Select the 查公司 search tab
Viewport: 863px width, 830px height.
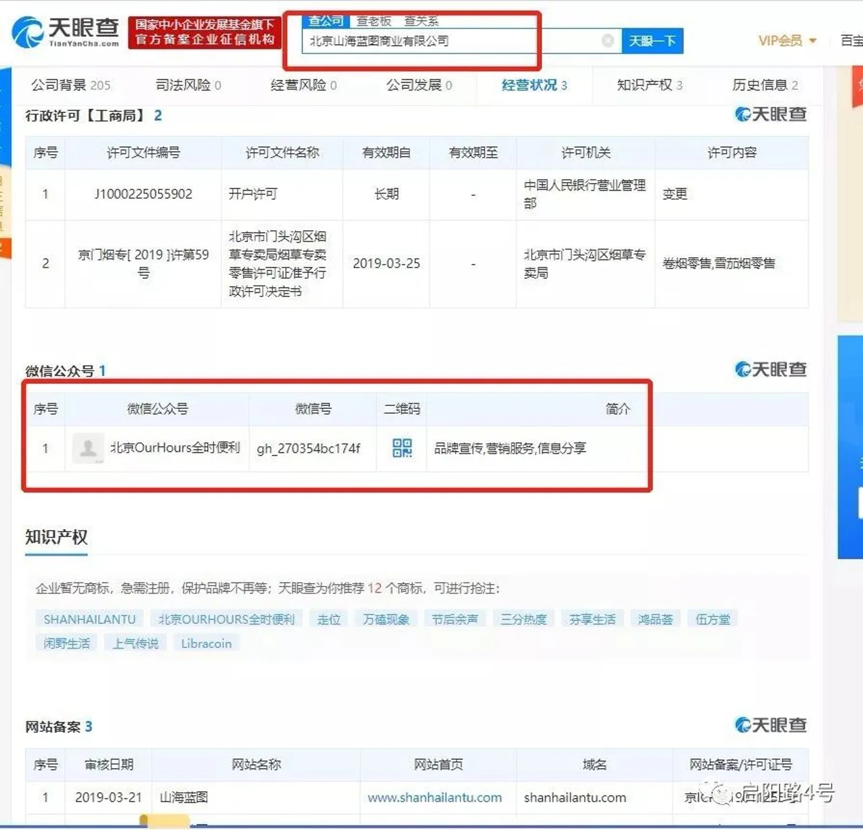(326, 21)
